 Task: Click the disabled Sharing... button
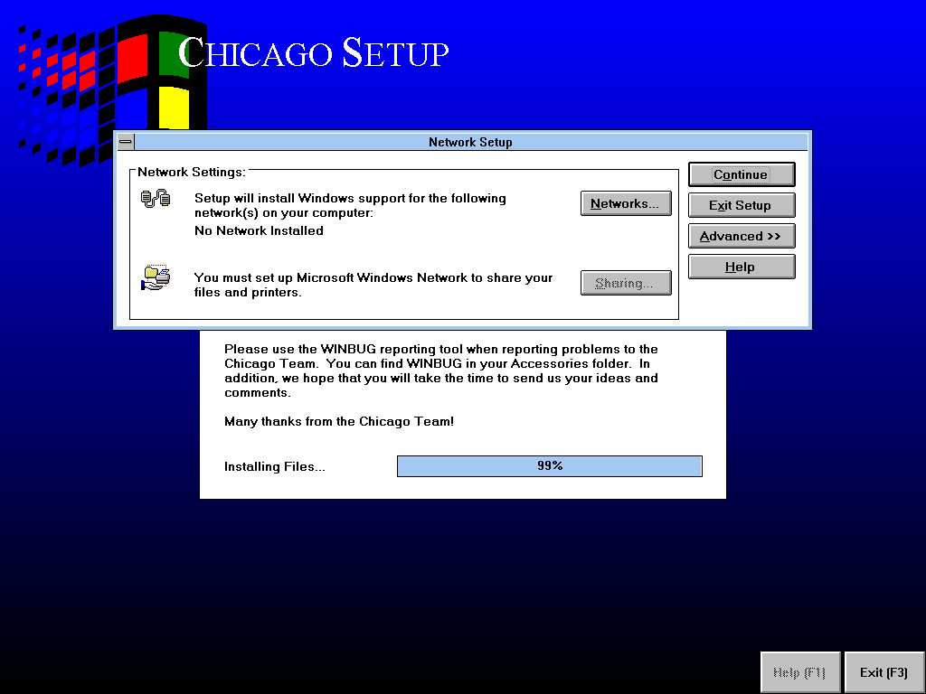626,283
